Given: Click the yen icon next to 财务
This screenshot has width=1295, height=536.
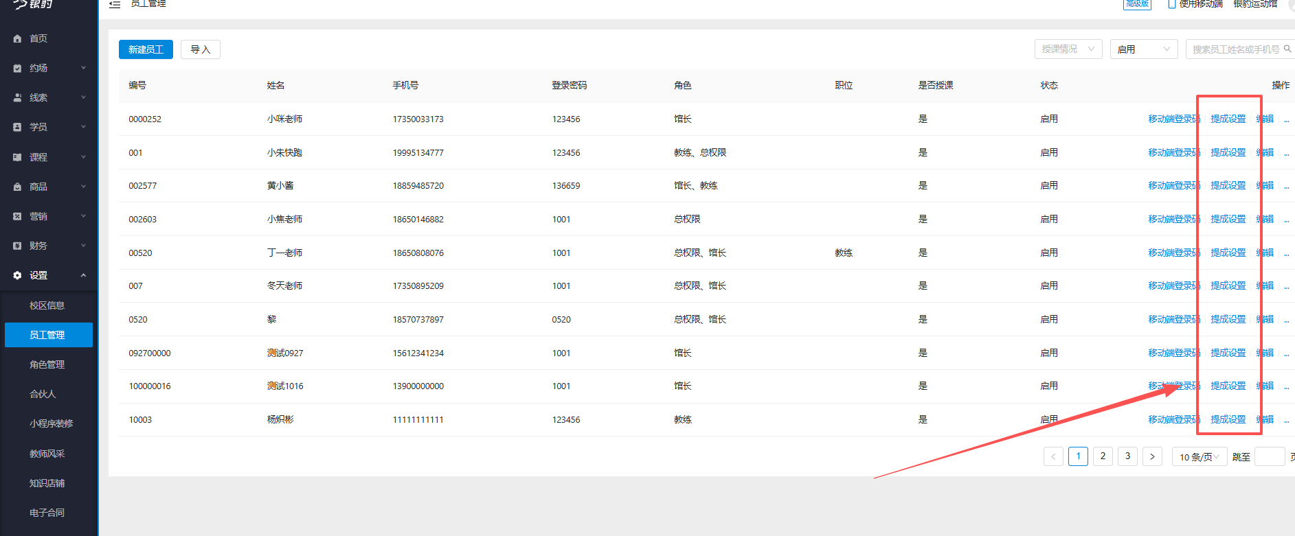Looking at the screenshot, I should click(x=17, y=246).
